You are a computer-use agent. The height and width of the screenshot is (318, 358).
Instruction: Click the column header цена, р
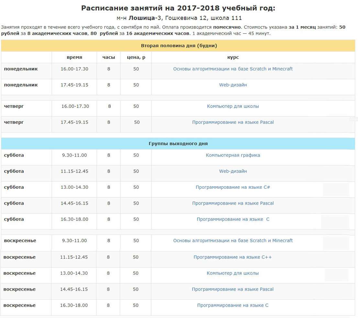136,58
